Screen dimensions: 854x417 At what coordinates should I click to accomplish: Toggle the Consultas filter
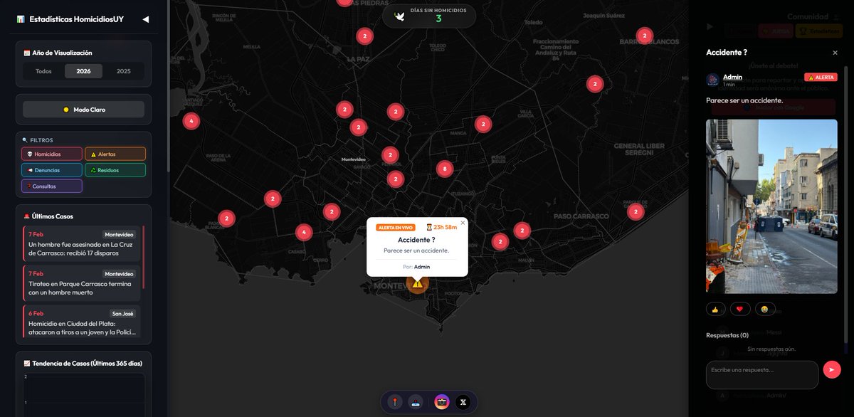[x=52, y=186]
